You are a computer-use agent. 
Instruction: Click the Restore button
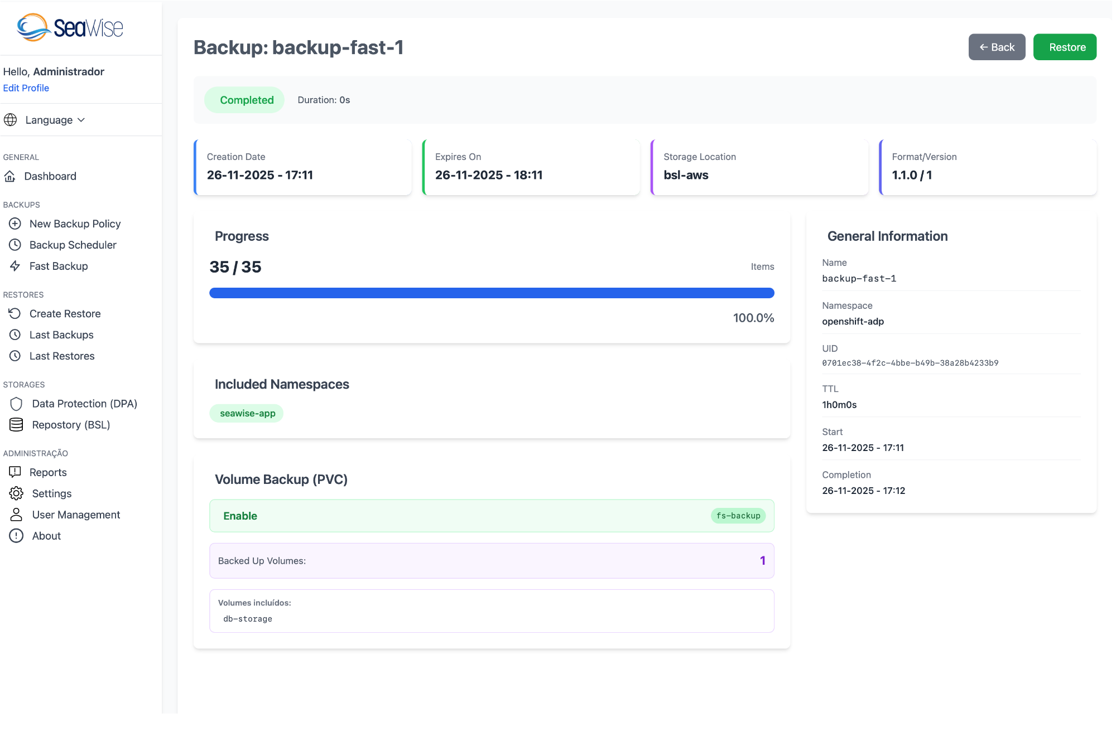(x=1065, y=47)
